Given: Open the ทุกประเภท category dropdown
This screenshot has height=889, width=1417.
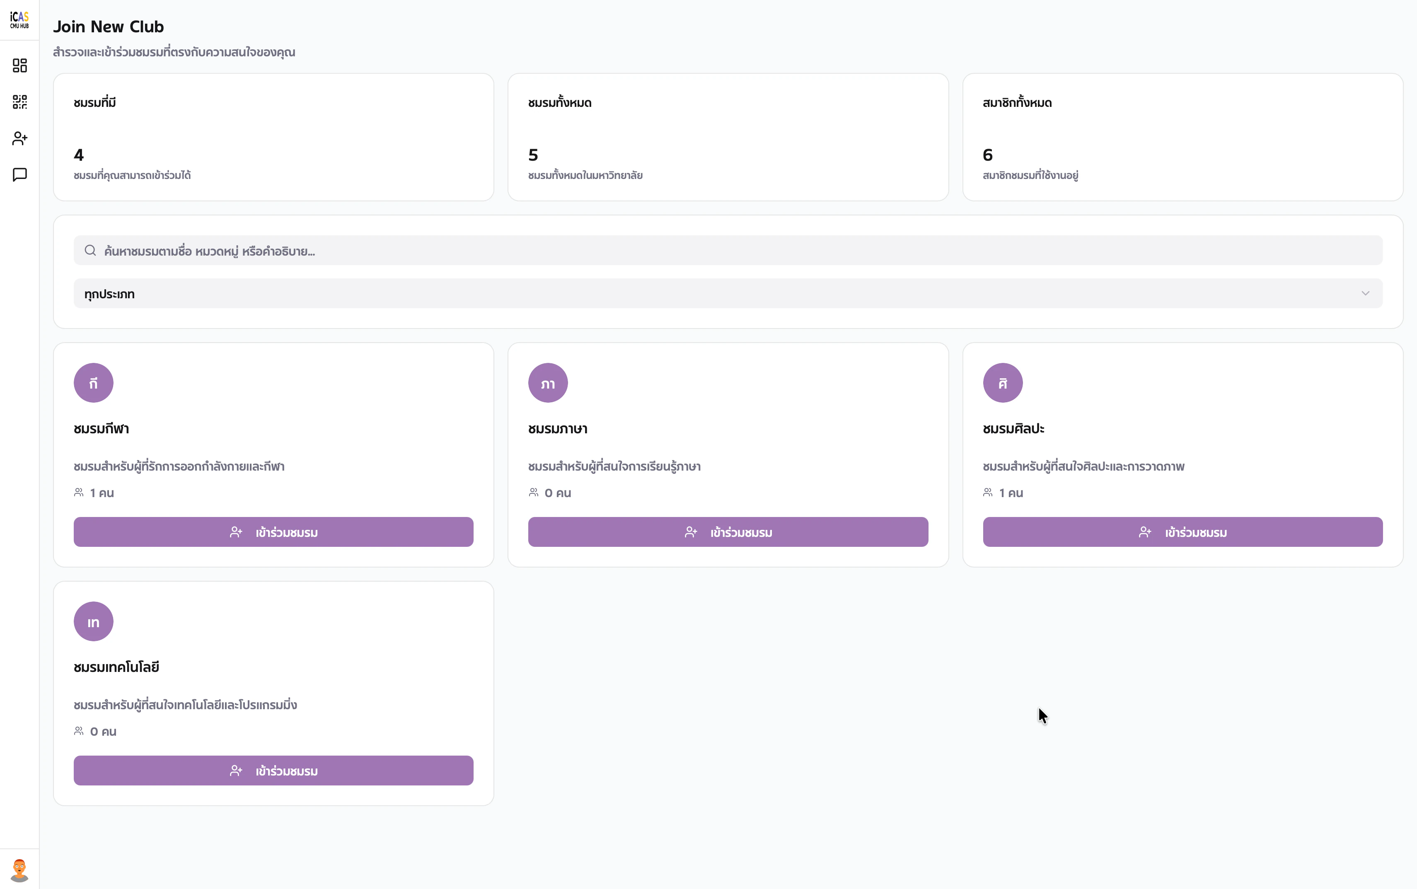Looking at the screenshot, I should pos(728,293).
